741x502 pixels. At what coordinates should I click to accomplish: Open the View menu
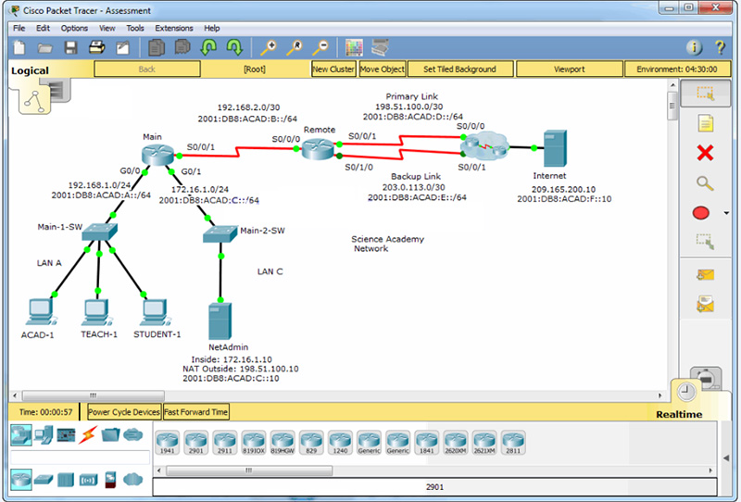click(x=107, y=28)
